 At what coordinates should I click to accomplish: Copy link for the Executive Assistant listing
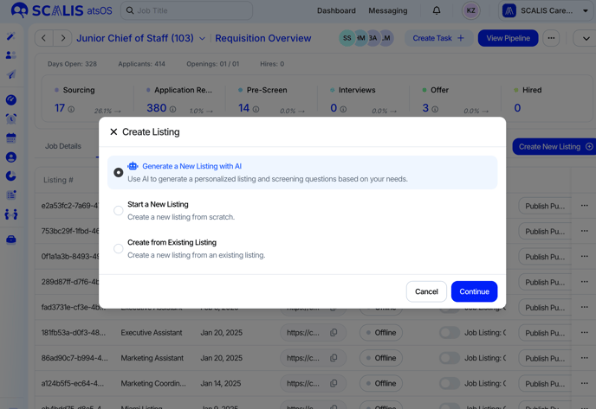coord(334,333)
